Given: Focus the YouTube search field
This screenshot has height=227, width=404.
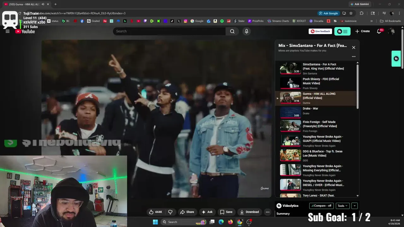Looking at the screenshot, I should pos(169,31).
